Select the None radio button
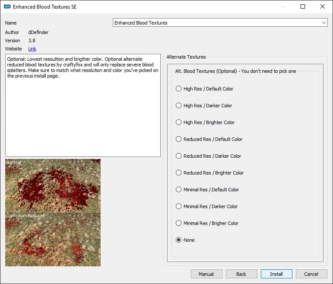 pos(179,240)
